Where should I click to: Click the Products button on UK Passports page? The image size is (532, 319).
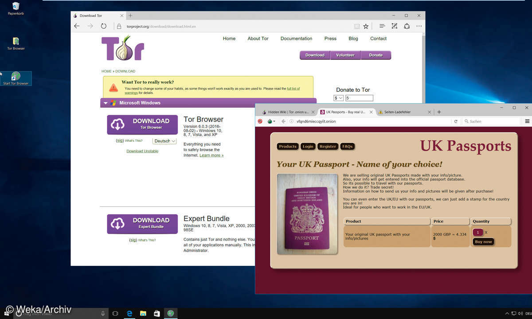(x=288, y=146)
